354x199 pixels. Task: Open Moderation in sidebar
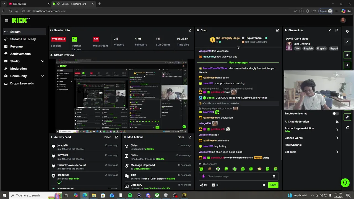[x=24, y=69]
